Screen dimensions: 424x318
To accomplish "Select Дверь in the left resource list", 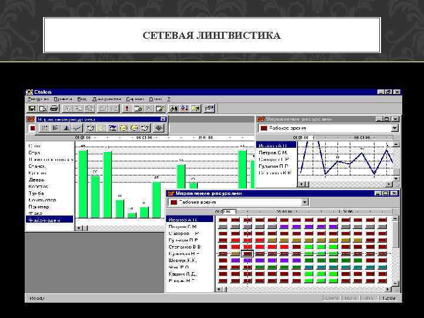I will (x=37, y=180).
